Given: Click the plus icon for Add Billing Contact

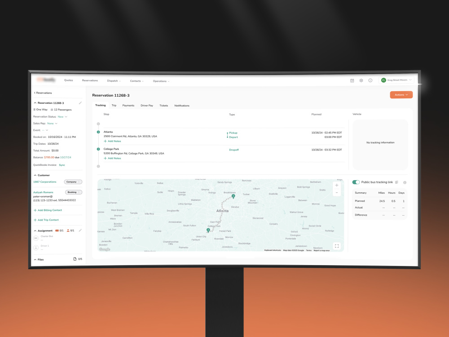Looking at the screenshot, I should pos(35,210).
